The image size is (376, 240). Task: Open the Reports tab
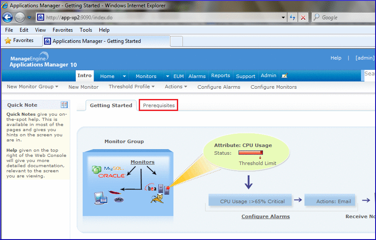click(x=221, y=75)
